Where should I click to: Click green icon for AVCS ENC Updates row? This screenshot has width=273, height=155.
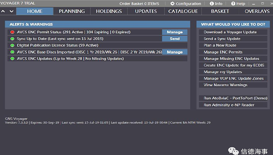tap(12, 59)
